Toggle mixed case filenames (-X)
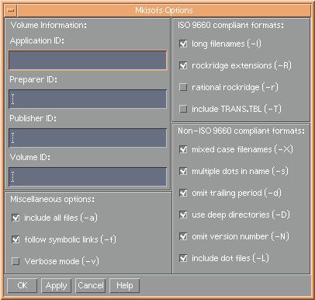 [183, 149]
